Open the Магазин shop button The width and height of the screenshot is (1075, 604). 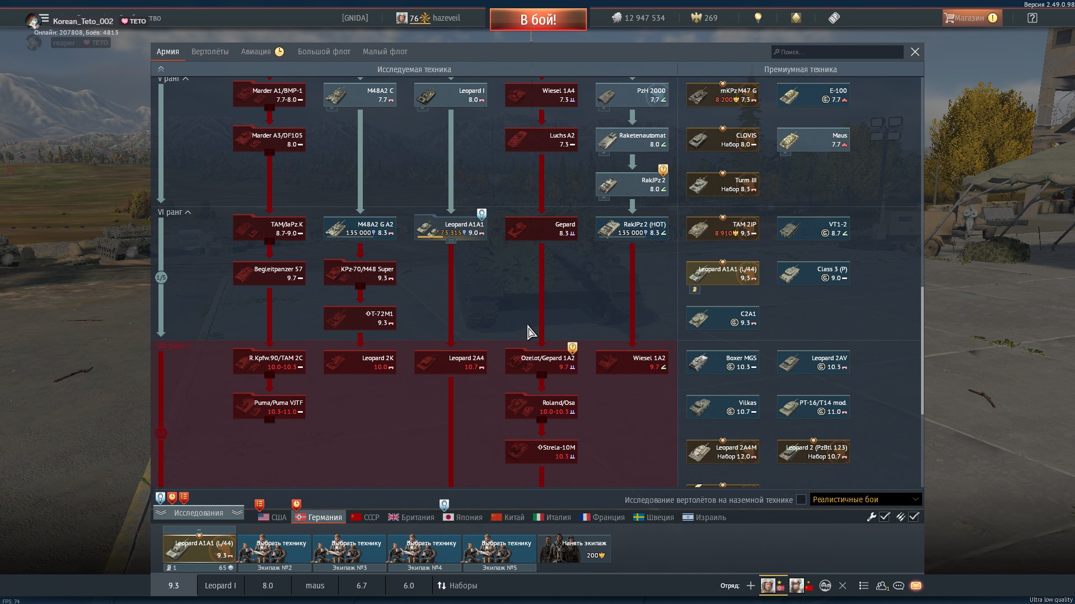click(x=970, y=18)
